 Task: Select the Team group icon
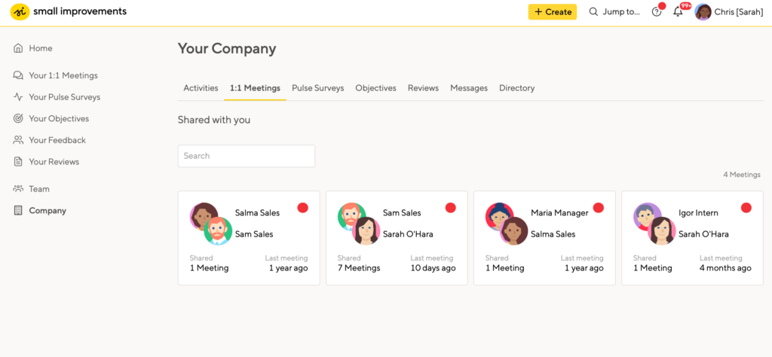point(18,189)
